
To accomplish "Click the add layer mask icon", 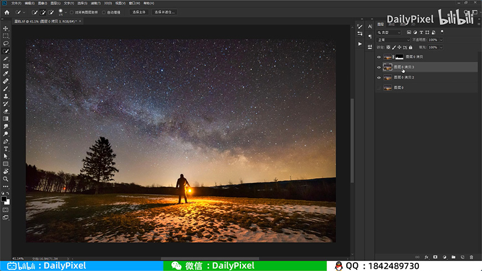I will (x=435, y=257).
